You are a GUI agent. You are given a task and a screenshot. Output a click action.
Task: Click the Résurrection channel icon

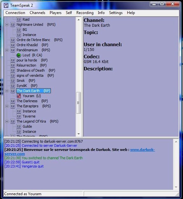(13, 65)
